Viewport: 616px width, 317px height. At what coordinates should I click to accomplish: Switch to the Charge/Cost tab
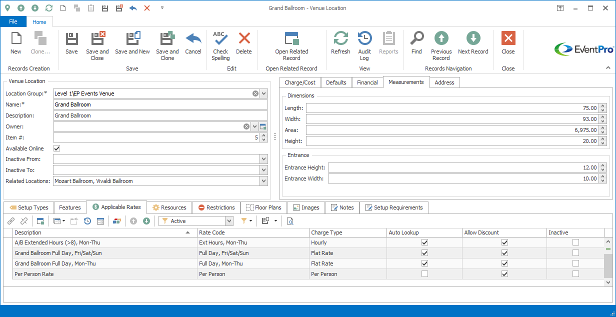coord(300,82)
